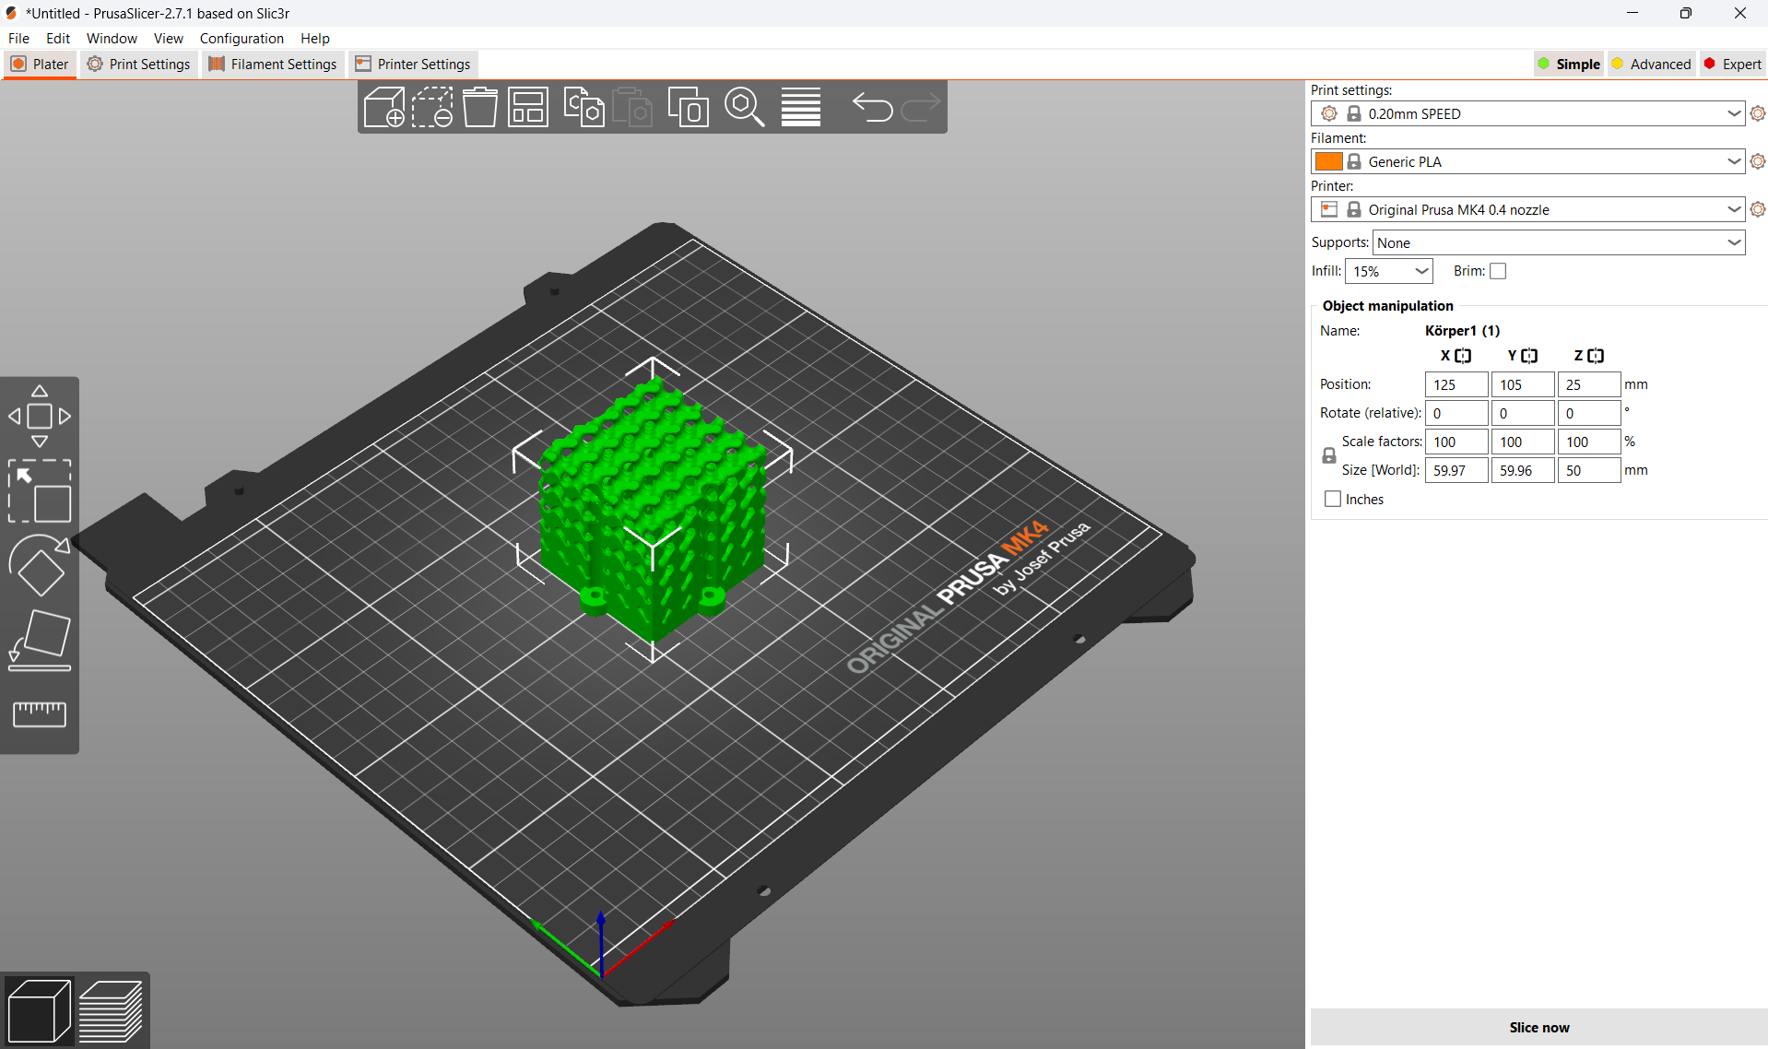
Task: Select the Rotate gizmo tool
Action: [40, 565]
